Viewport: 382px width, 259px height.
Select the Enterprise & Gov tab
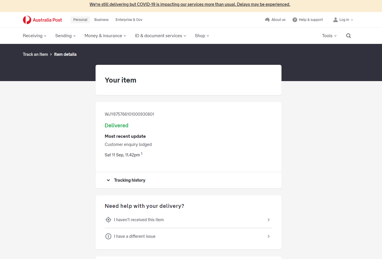(x=129, y=20)
